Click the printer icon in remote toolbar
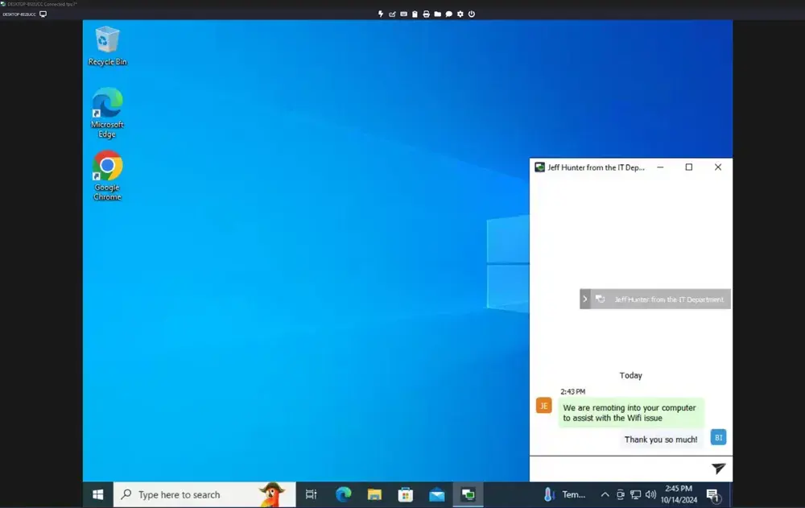This screenshot has height=508, width=805. click(x=426, y=14)
